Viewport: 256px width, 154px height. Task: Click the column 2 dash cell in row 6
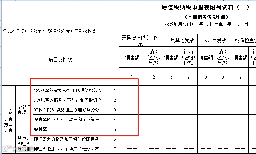tap(154, 139)
